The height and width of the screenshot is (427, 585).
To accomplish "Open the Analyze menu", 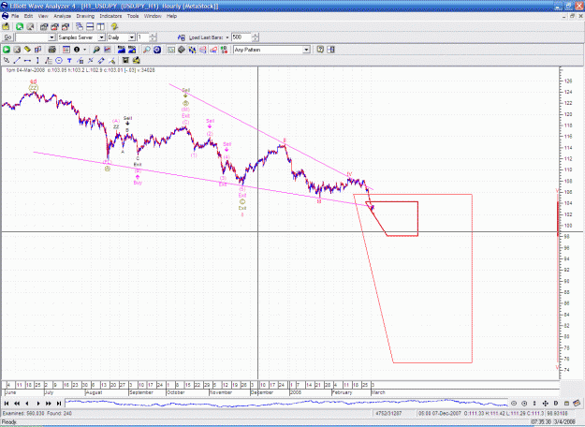I will click(63, 17).
